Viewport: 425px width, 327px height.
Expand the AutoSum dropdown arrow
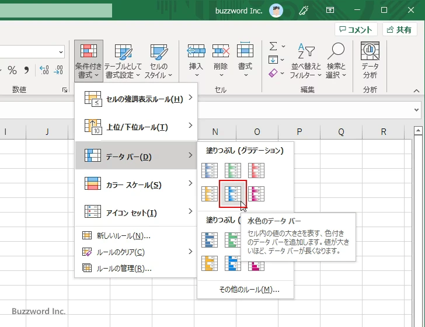283,46
